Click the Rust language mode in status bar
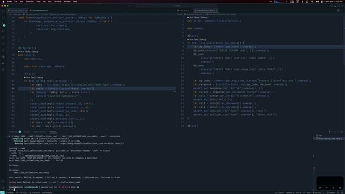 click(308, 192)
